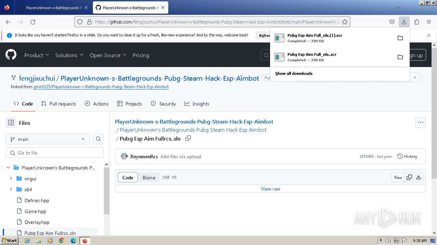Expand x64 folder in file tree
The height and width of the screenshot is (245, 437).
pos(11,189)
